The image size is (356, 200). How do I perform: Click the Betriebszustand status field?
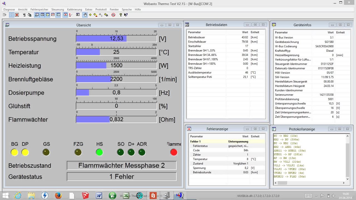click(x=122, y=166)
